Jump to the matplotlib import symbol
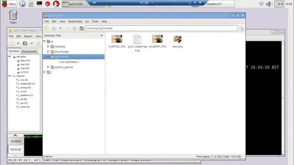The height and width of the screenshot is (165, 294). tap(28, 83)
